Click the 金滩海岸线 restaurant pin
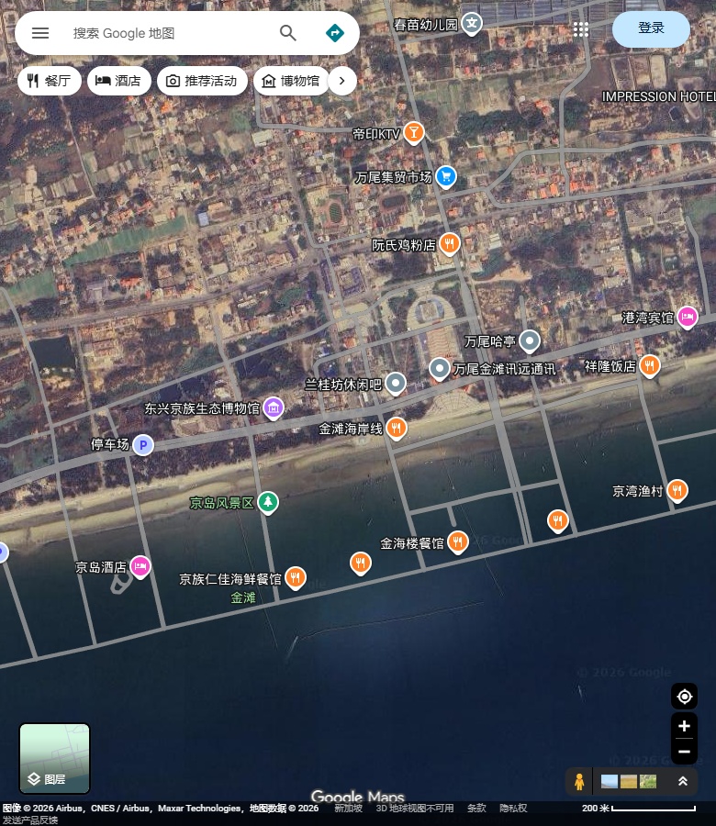 pyautogui.click(x=397, y=429)
